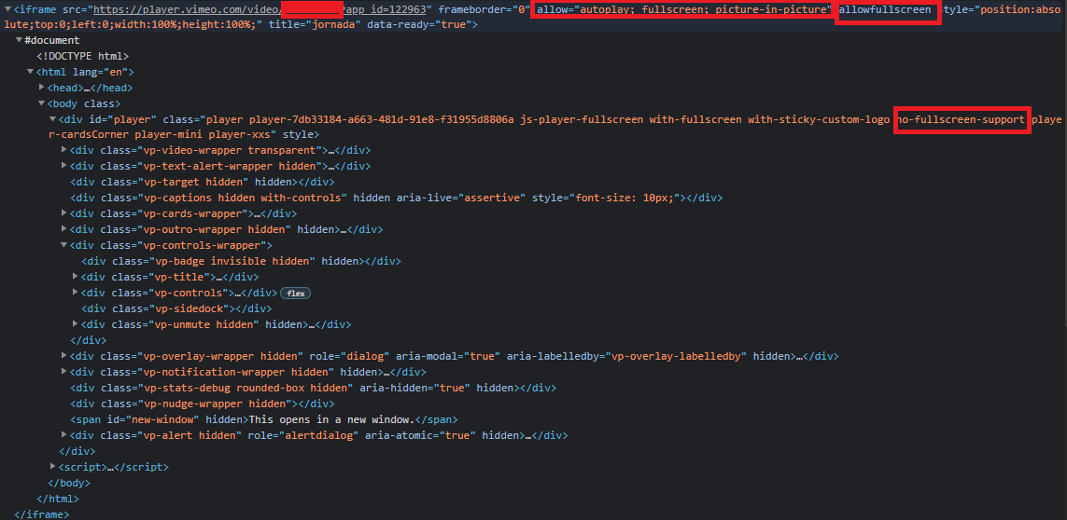Expand the vp-alert hidden div
The width and height of the screenshot is (1067, 520).
tap(64, 435)
